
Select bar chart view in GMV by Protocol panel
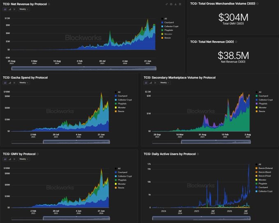(x=5, y=159)
